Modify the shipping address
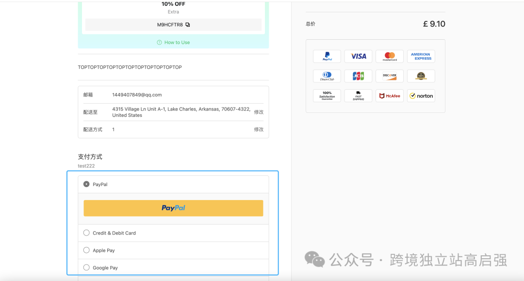 (x=259, y=112)
